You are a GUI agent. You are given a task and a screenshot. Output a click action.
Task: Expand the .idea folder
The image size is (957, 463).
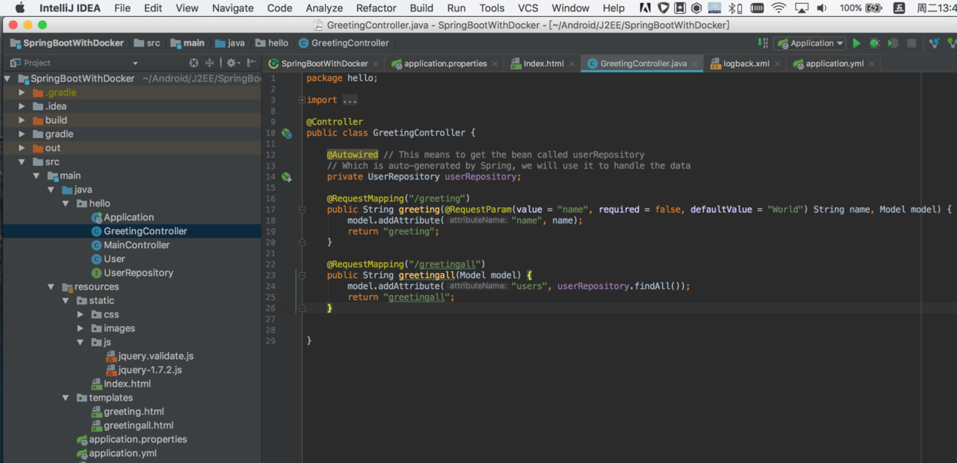click(x=22, y=106)
